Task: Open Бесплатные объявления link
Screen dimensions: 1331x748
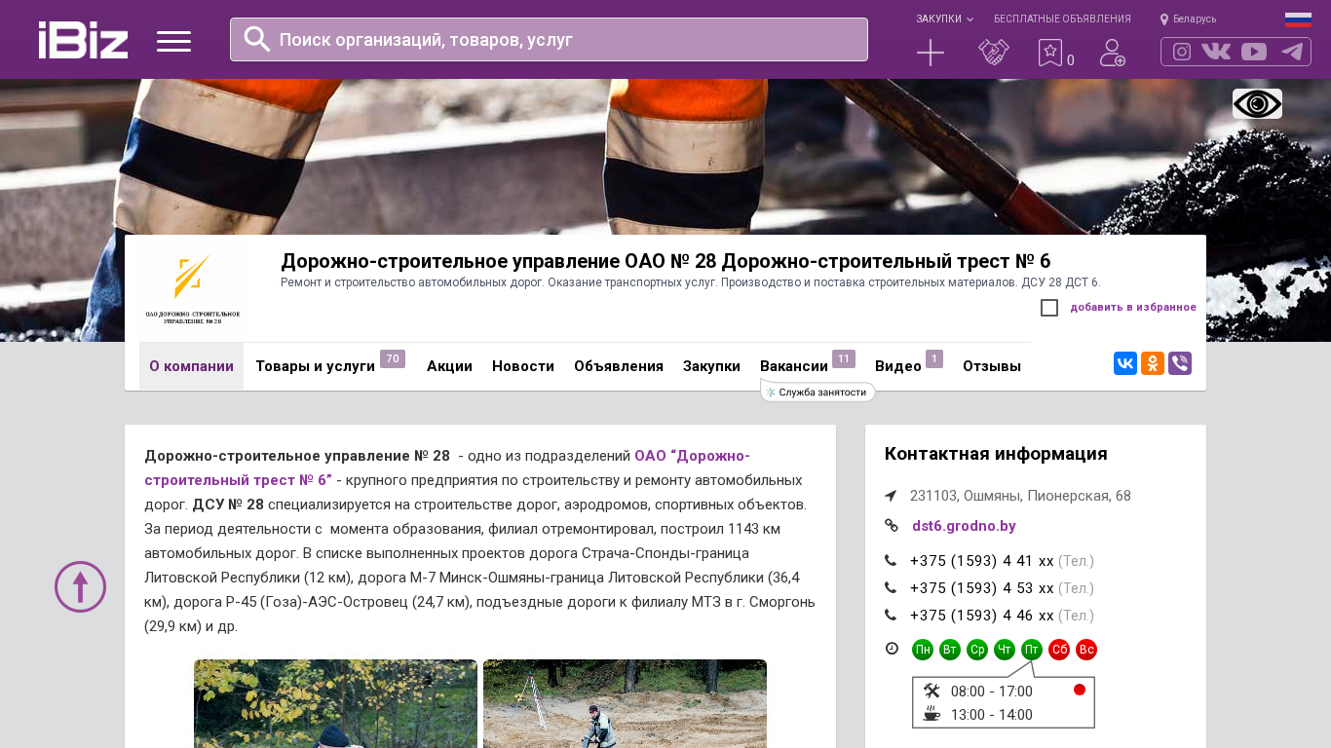Action: [1062, 19]
